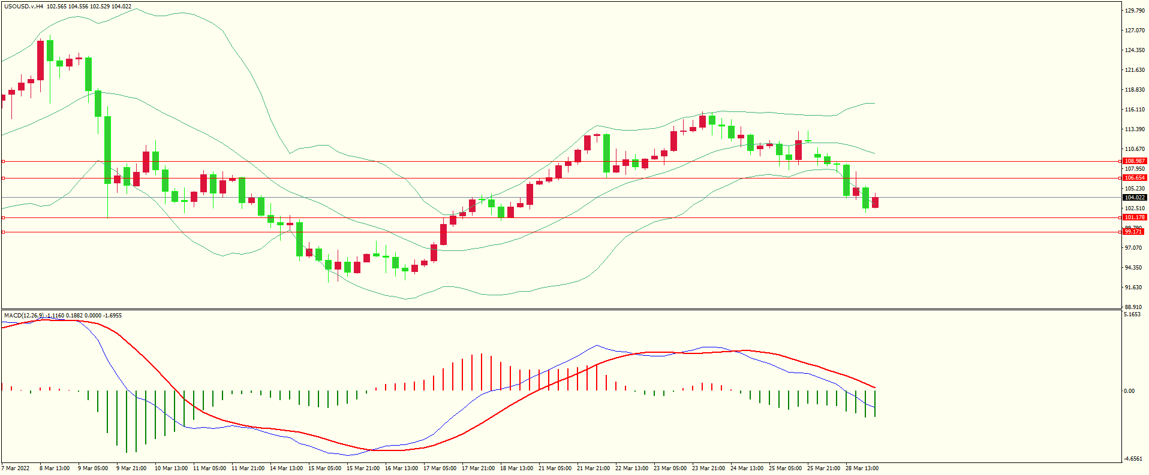Click the 113.390 price scale value

(x=1135, y=129)
